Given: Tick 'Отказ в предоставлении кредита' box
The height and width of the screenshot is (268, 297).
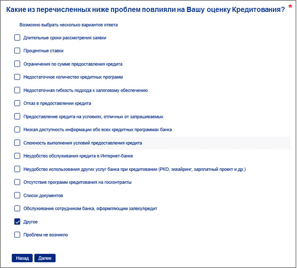Looking at the screenshot, I should coord(17,103).
